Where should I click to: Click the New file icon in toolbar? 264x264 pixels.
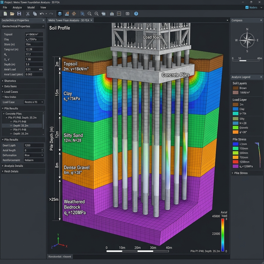(x=5, y=14)
